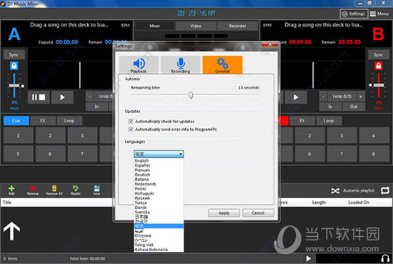The height and width of the screenshot is (264, 393).
Task: Click deck B Loop Out button
Action: tap(354, 107)
